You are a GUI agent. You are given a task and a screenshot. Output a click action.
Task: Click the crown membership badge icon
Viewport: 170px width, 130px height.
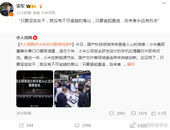[x=31, y=6]
